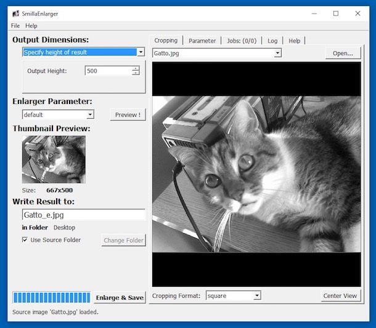Click the Enlarge & Save button
Screen dimensions: 376x328
tap(120, 298)
